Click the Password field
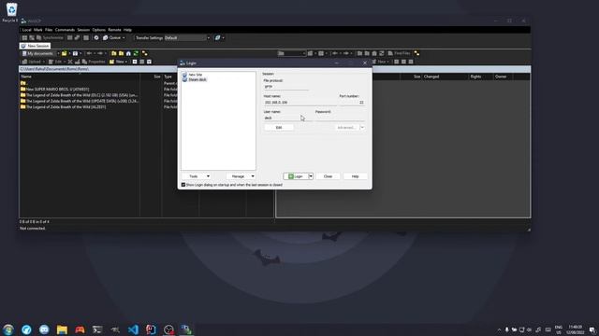This screenshot has width=599, height=336. click(340, 119)
